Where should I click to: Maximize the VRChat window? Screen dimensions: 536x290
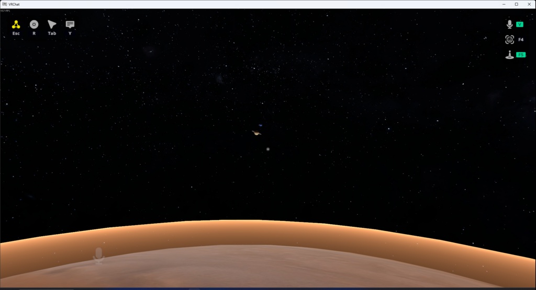coord(517,4)
